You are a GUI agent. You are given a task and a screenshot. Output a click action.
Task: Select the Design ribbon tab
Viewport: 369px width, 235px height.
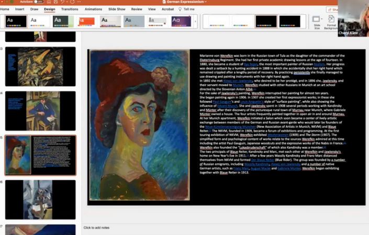click(49, 9)
